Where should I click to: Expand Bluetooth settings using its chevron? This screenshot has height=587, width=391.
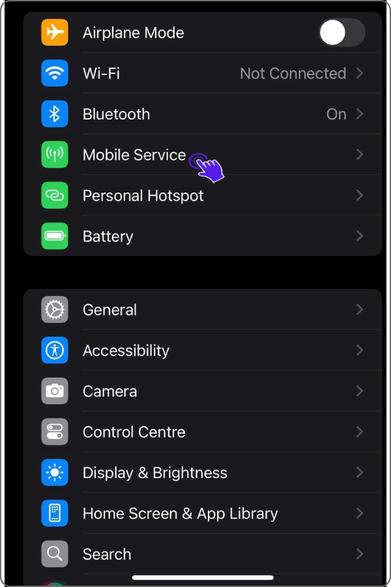point(359,114)
